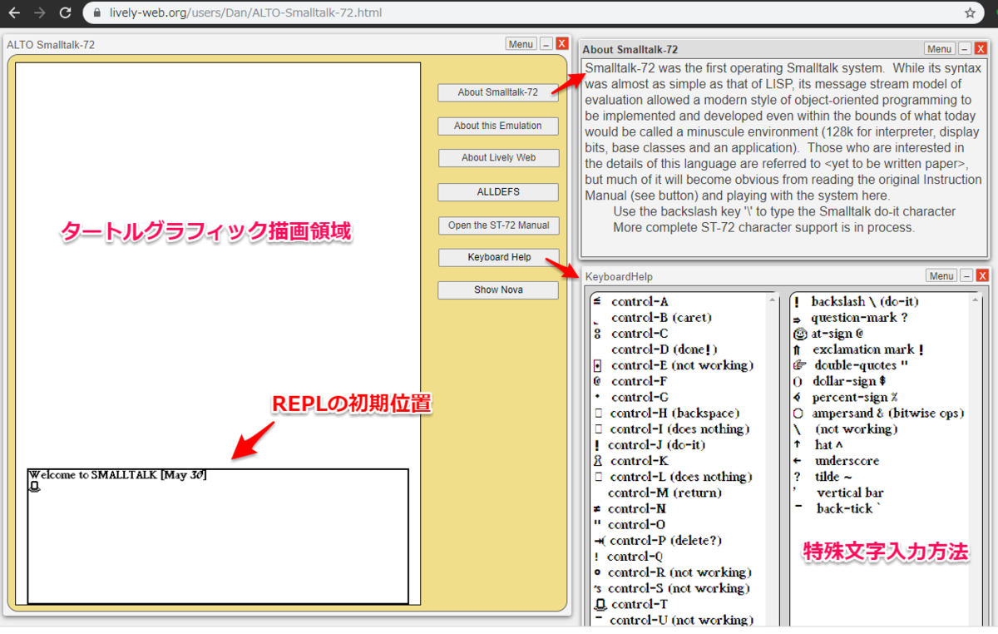Click the About this Emulation button
The height and width of the screenshot is (634, 998).
tap(497, 126)
